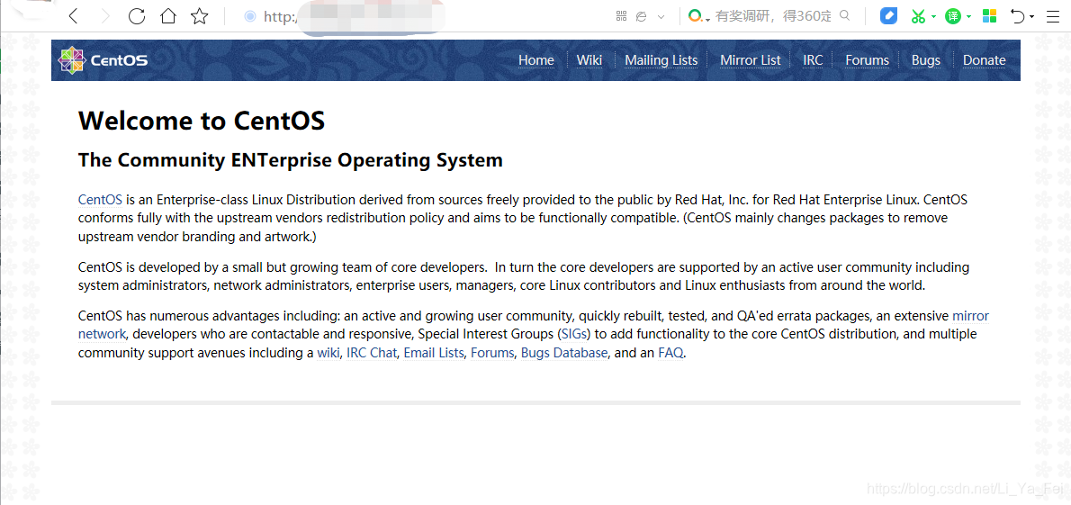1071x505 pixels.
Task: Bookmark this page with the star
Action: 200,16
